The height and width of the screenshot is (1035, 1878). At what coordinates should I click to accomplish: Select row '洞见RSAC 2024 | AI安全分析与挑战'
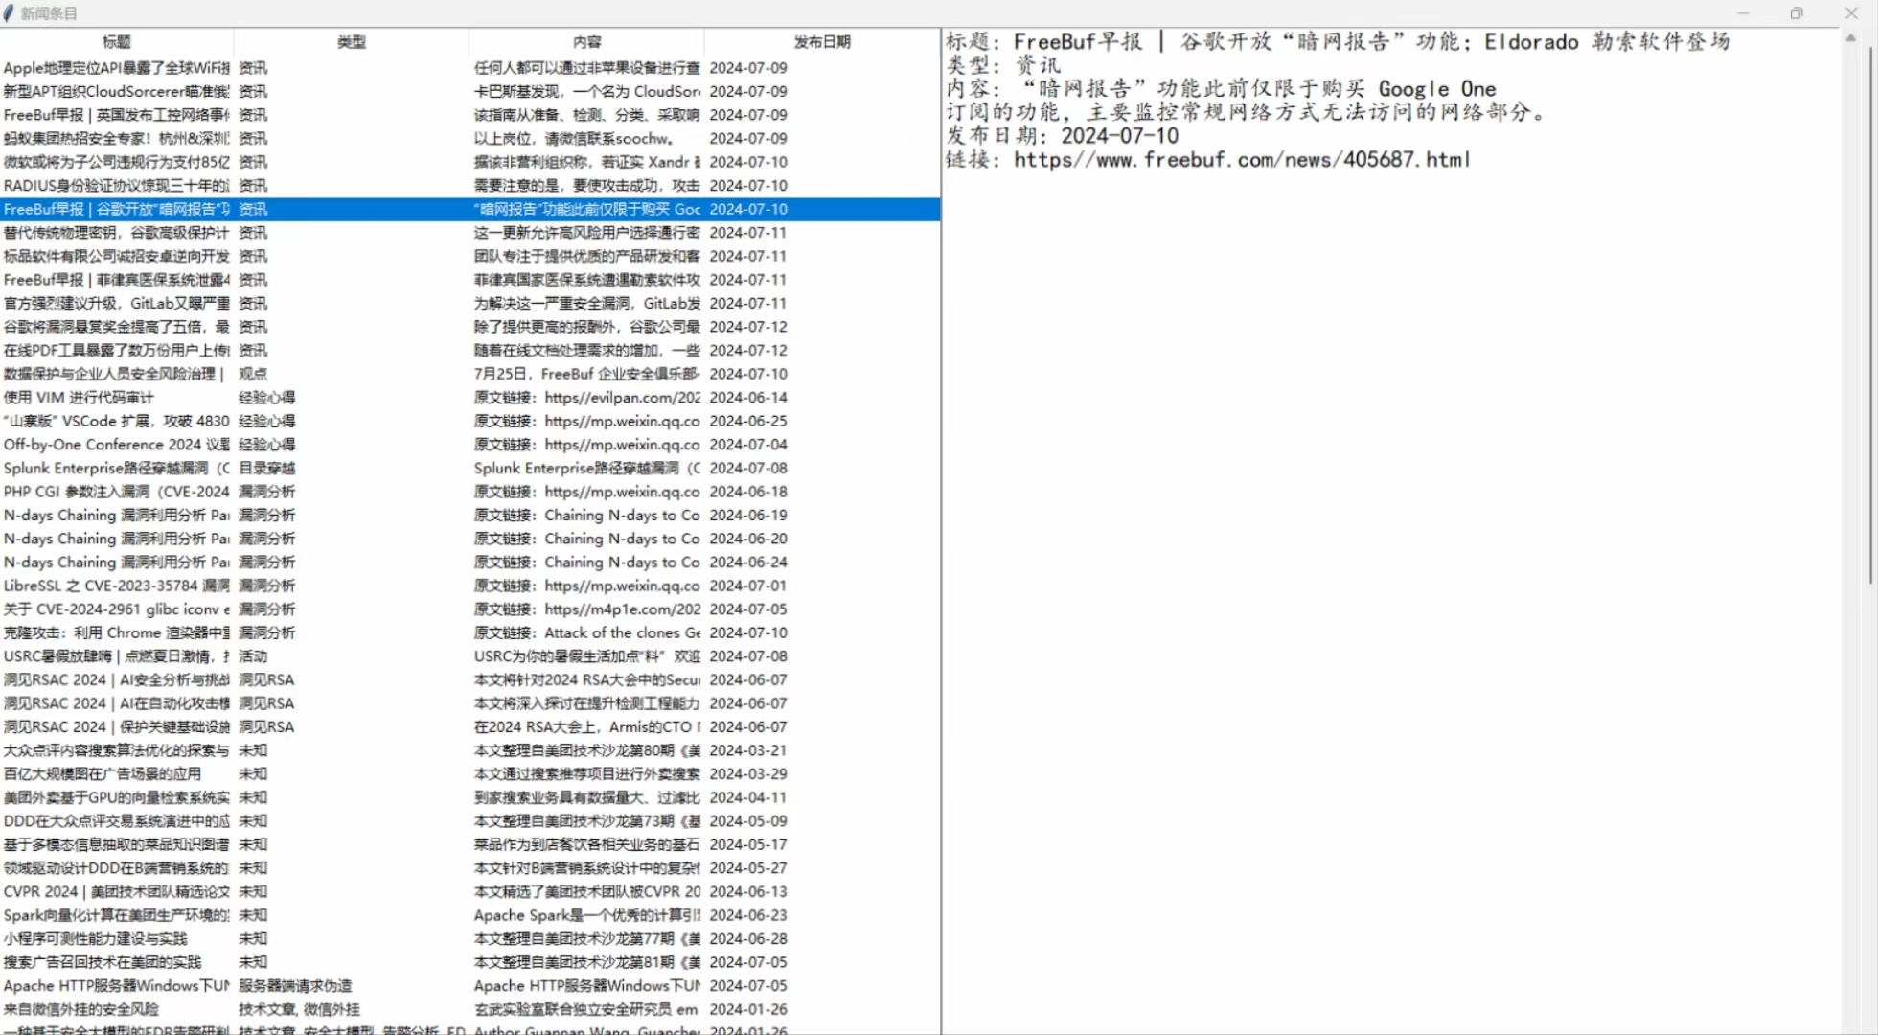point(469,679)
